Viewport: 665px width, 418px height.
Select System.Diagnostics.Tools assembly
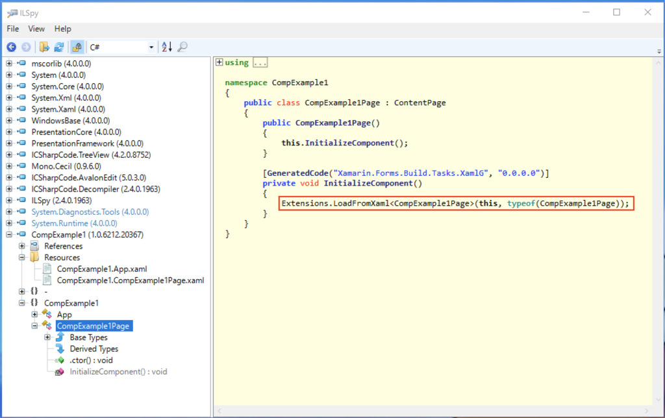90,212
